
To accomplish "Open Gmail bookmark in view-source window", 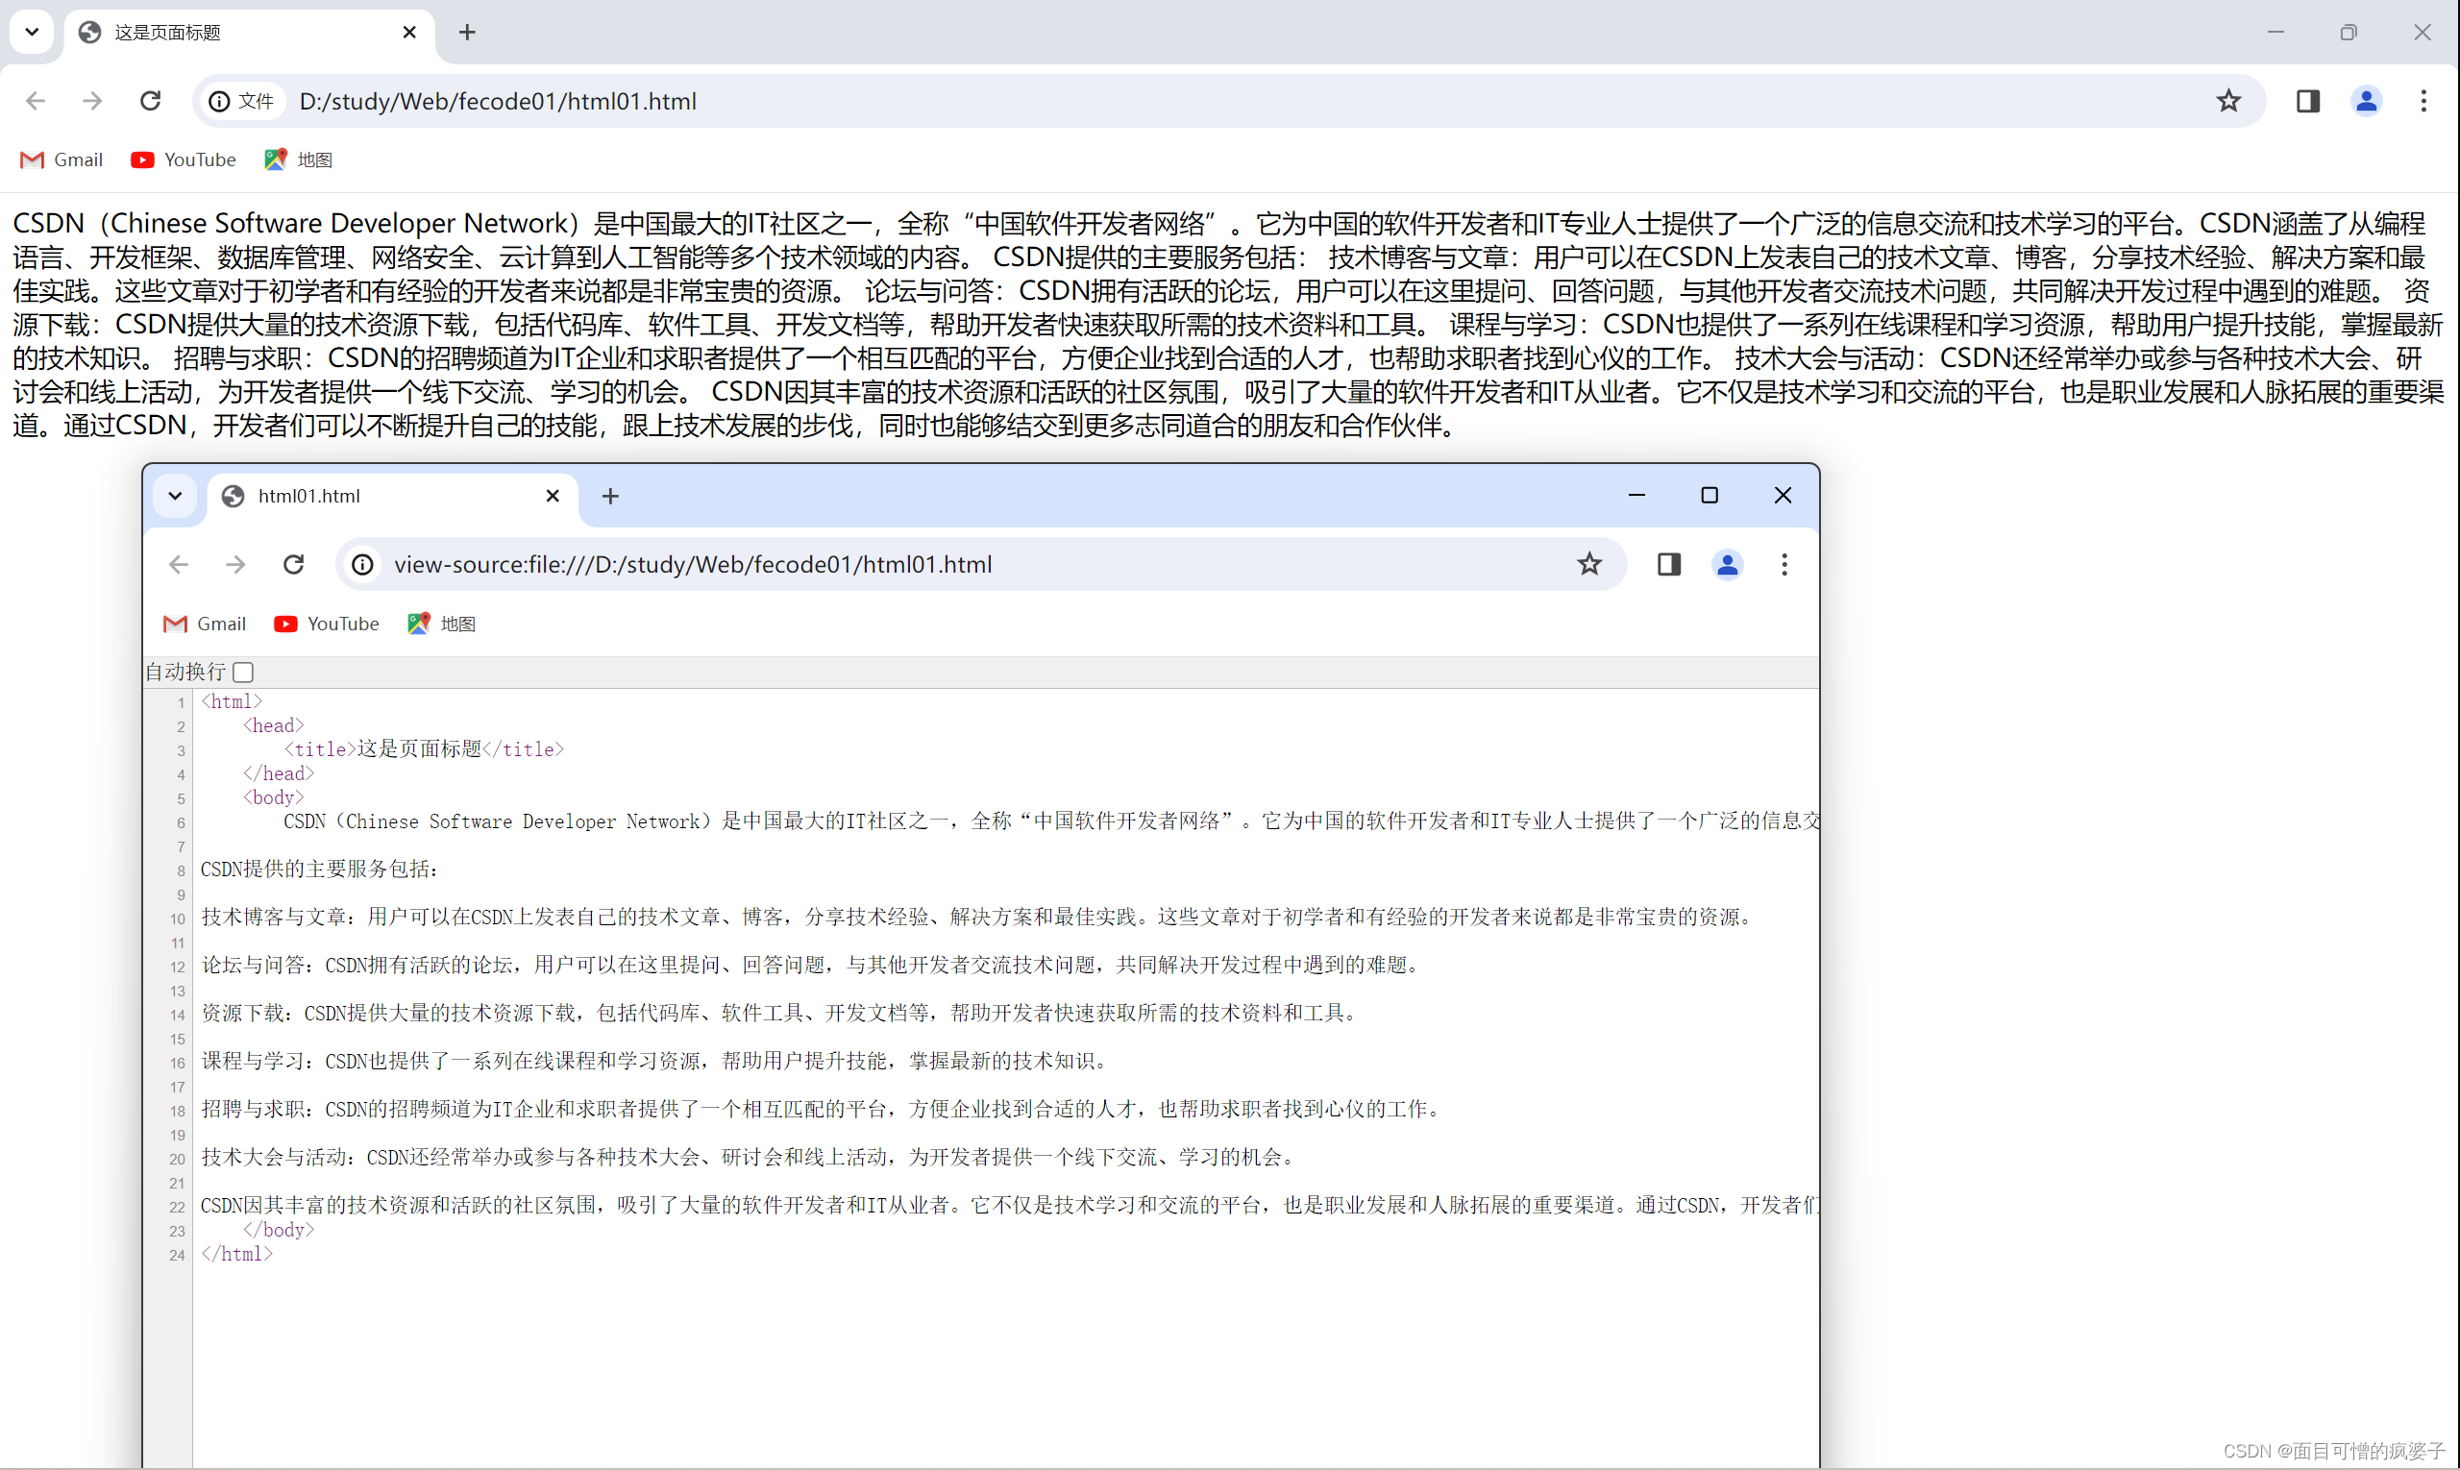I will (204, 623).
